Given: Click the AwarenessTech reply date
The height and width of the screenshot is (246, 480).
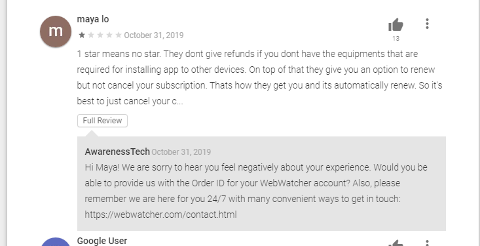Looking at the screenshot, I should (181, 152).
